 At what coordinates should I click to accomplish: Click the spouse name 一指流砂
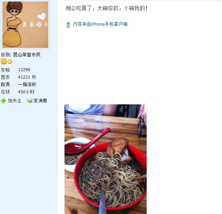(x=27, y=84)
